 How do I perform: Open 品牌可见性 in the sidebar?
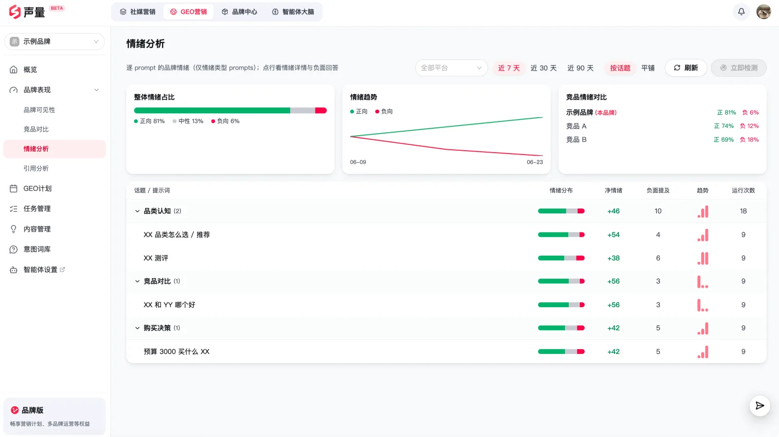[55, 110]
